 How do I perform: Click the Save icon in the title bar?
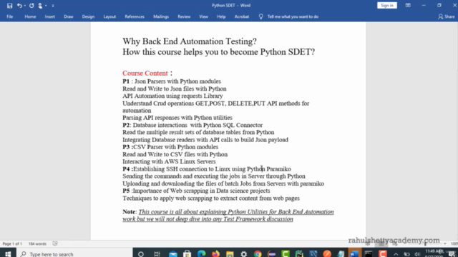click(x=9, y=6)
